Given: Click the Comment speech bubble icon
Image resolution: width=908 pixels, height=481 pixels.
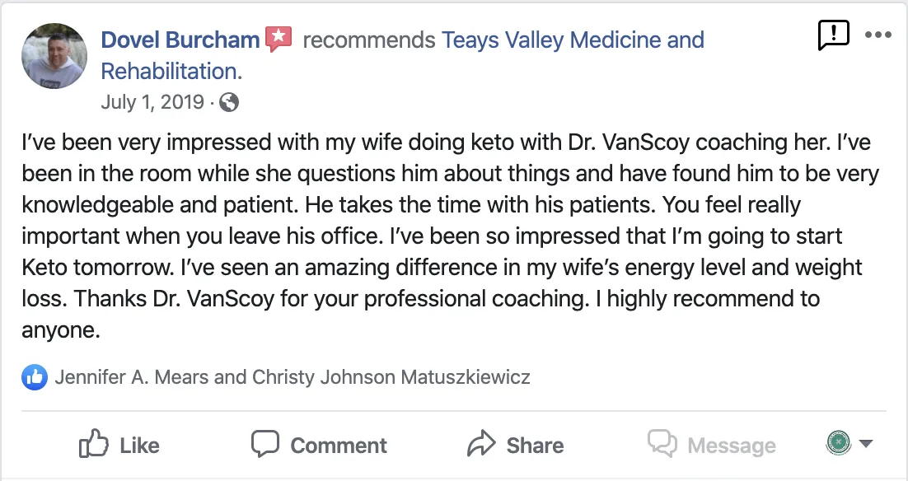Looking at the screenshot, I should [x=265, y=444].
